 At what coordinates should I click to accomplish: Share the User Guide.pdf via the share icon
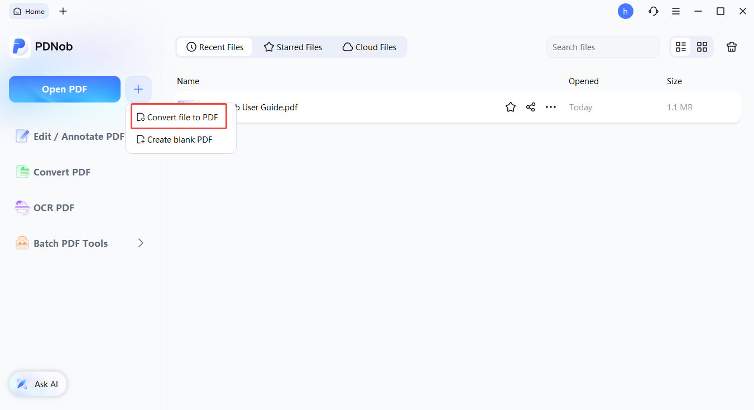pyautogui.click(x=530, y=106)
